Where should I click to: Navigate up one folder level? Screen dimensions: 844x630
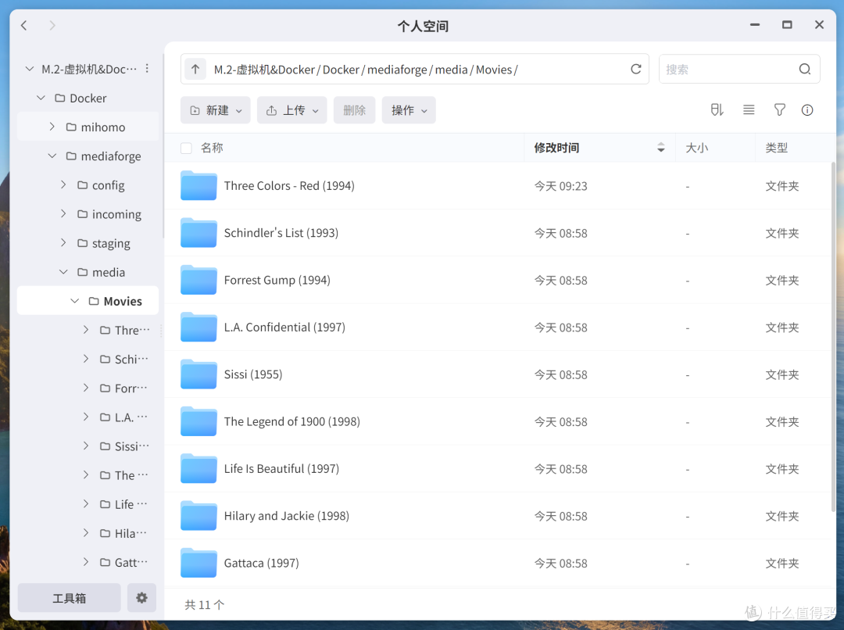click(195, 69)
